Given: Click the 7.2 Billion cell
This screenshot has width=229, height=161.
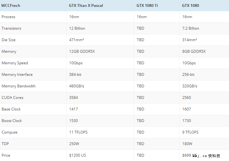Looking at the screenshot, I should [190, 28].
